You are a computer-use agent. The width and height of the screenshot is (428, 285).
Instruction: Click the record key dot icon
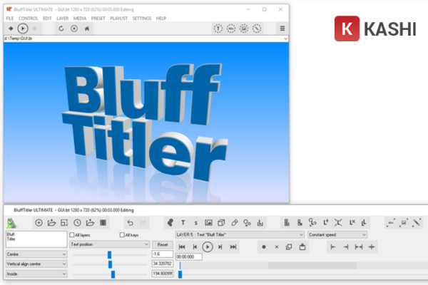(x=264, y=247)
